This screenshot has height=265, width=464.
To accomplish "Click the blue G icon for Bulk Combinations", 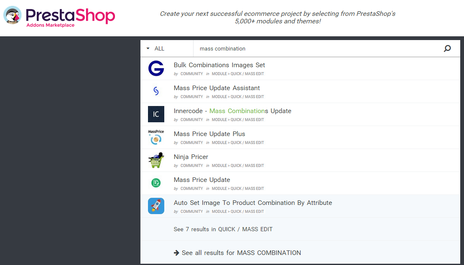I will coord(156,68).
